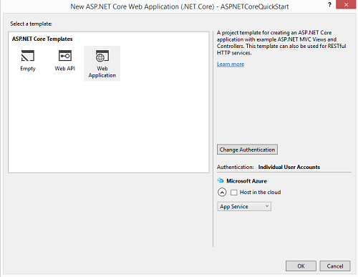The height and width of the screenshot is (277, 358).
Task: Close the dialog with the red X
Action: pyautogui.click(x=346, y=4)
